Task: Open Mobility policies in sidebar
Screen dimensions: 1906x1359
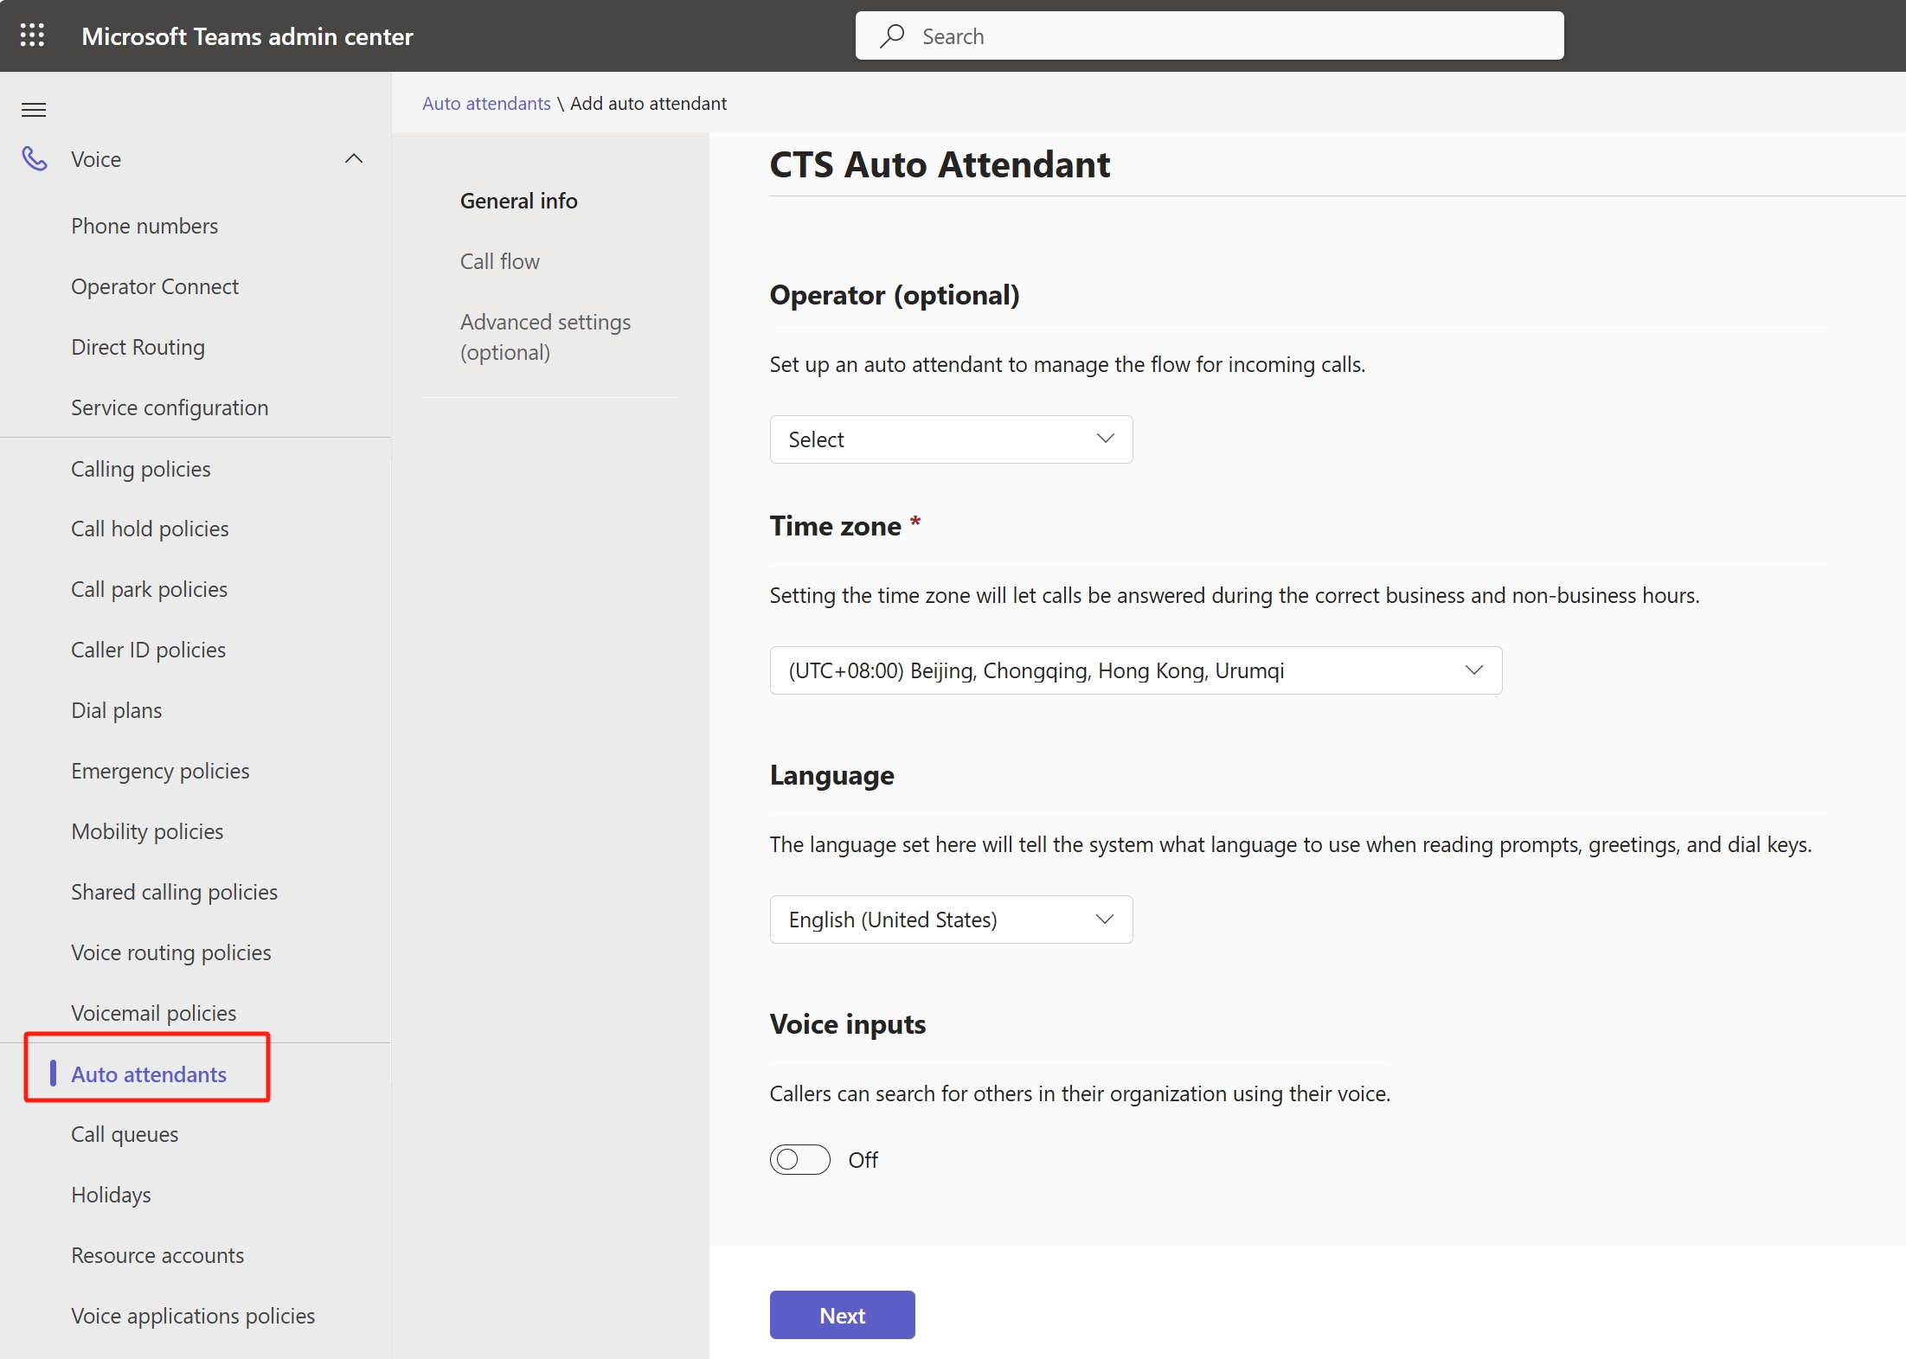Action: click(x=147, y=831)
